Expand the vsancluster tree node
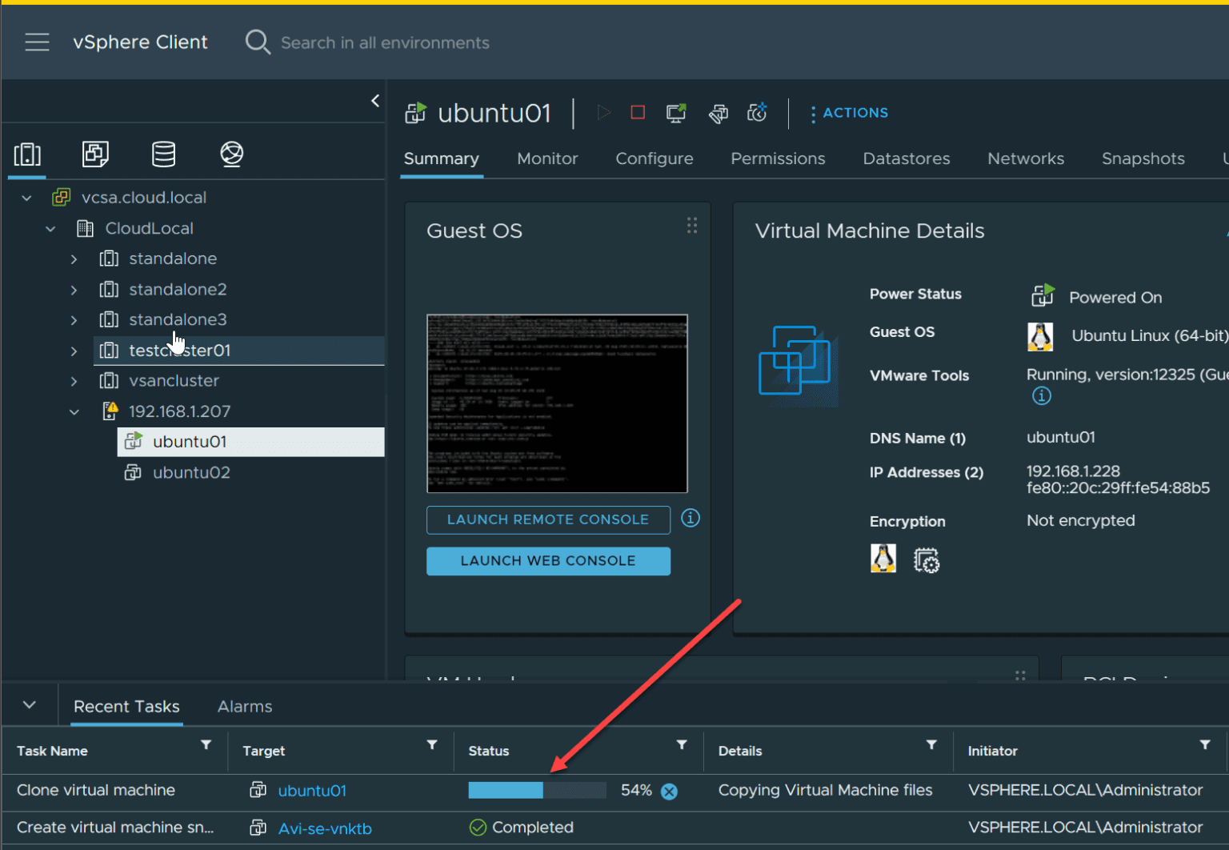This screenshot has height=850, width=1229. pos(73,380)
